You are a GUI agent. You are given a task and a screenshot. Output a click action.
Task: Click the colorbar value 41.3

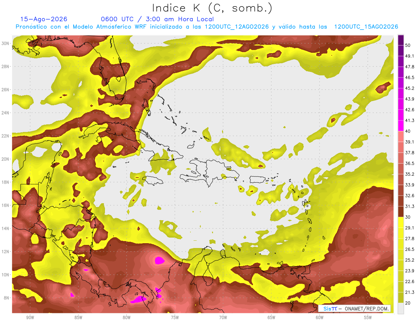click(x=410, y=121)
